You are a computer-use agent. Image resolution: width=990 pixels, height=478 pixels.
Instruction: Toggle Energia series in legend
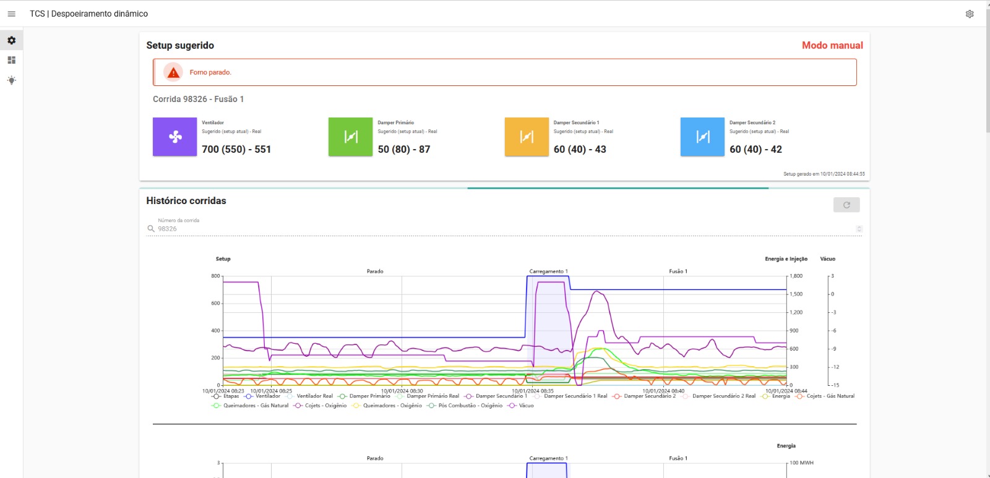coord(775,396)
